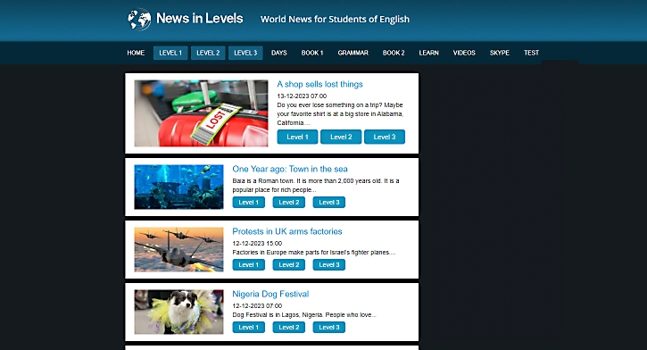The image size is (647, 350).
Task: Open the dog festival article thumbnail
Action: tap(178, 312)
